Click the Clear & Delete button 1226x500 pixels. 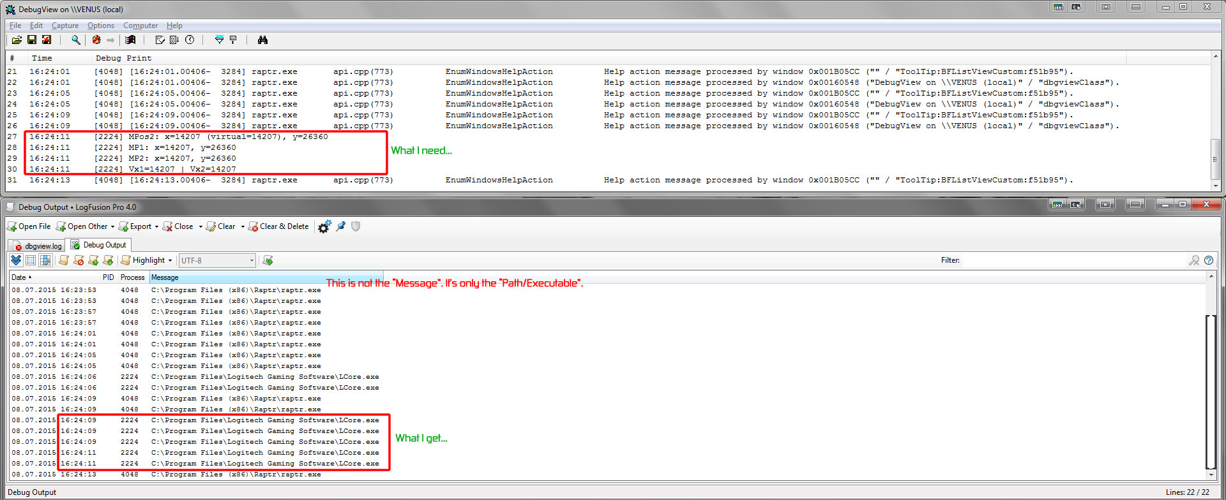tap(278, 226)
